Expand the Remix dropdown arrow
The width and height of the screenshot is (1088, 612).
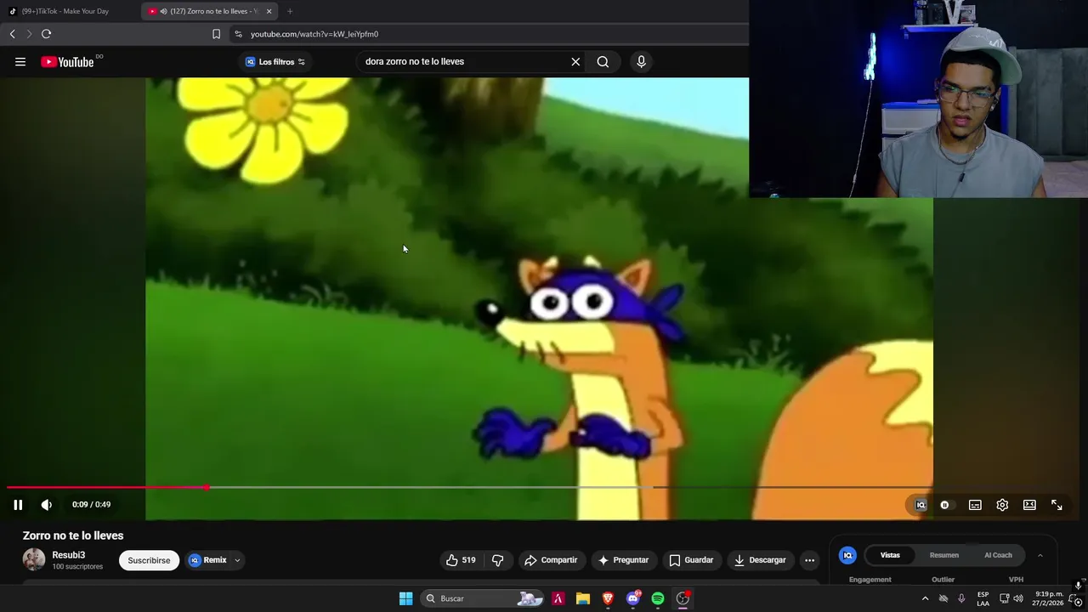237,560
